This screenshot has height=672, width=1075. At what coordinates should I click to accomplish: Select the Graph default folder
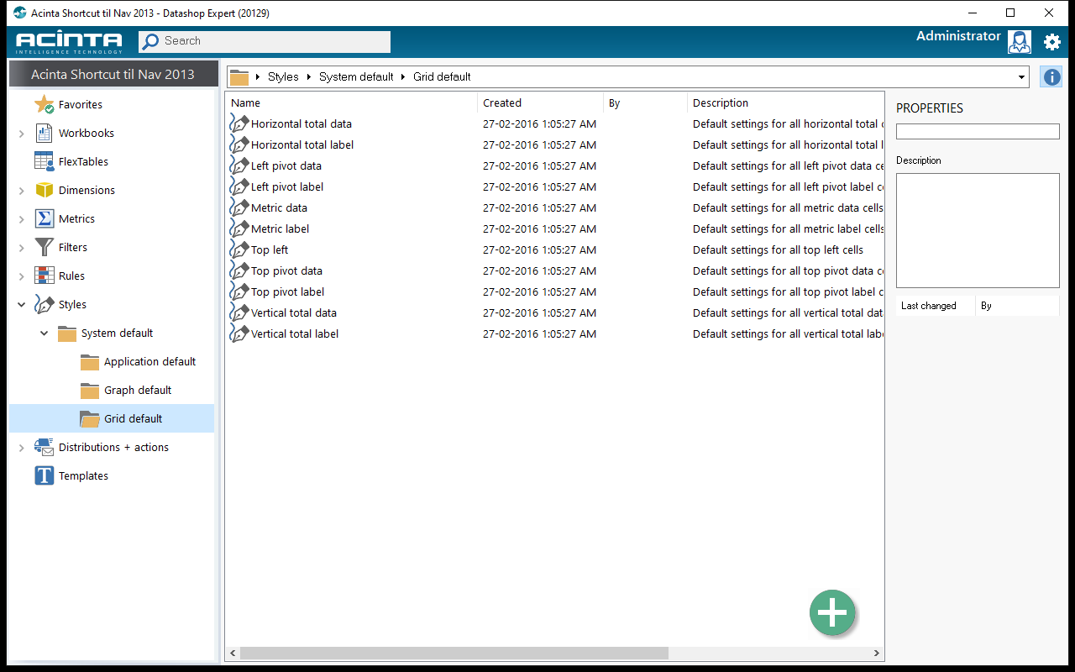(126, 391)
